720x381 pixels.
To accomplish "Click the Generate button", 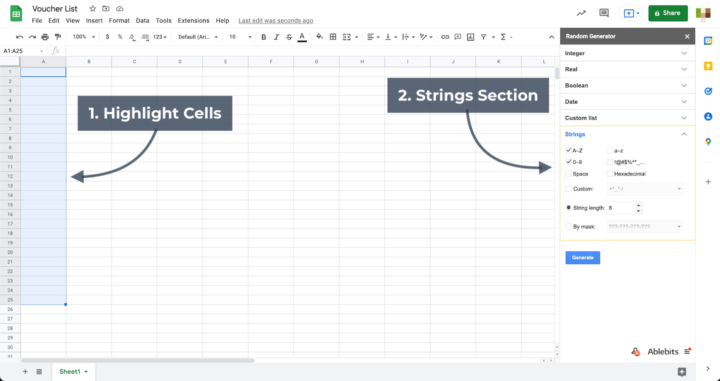I will point(582,257).
